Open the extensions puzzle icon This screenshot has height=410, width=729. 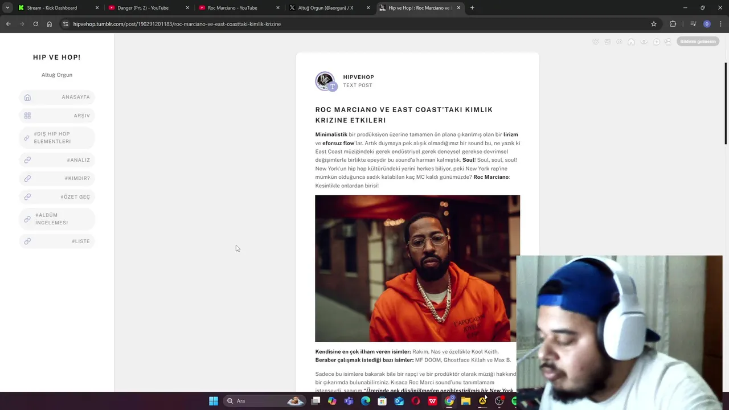673,24
